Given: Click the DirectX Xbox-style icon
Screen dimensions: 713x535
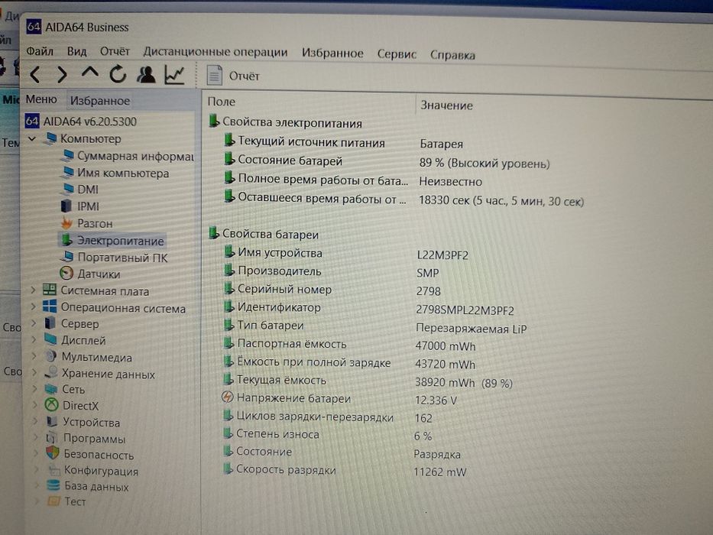Looking at the screenshot, I should 51,404.
